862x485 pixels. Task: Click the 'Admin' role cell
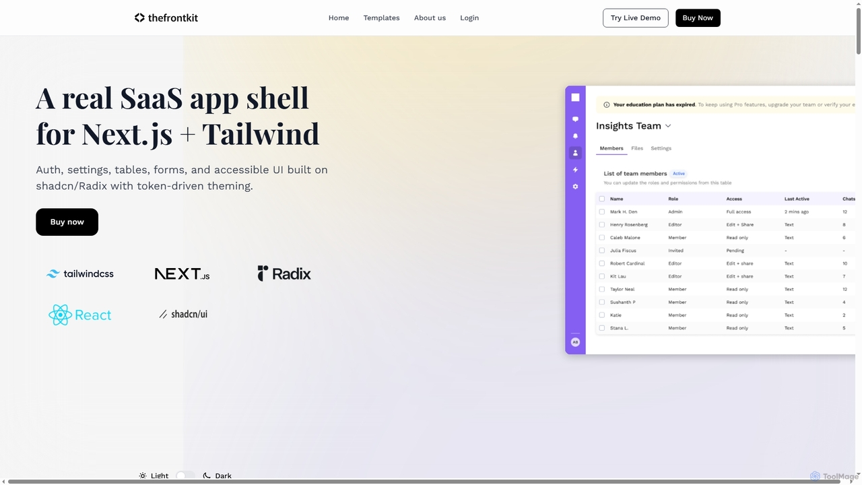pyautogui.click(x=675, y=212)
